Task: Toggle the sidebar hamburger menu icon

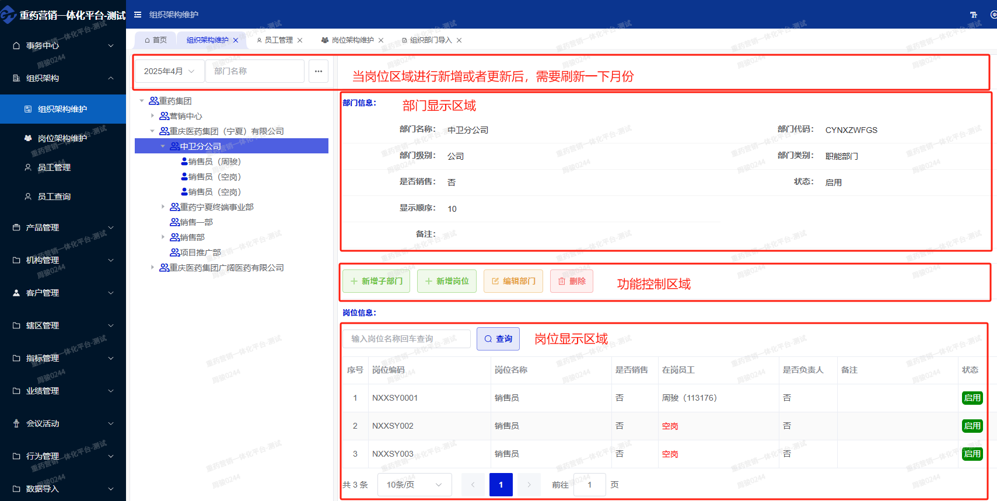Action: coord(138,15)
